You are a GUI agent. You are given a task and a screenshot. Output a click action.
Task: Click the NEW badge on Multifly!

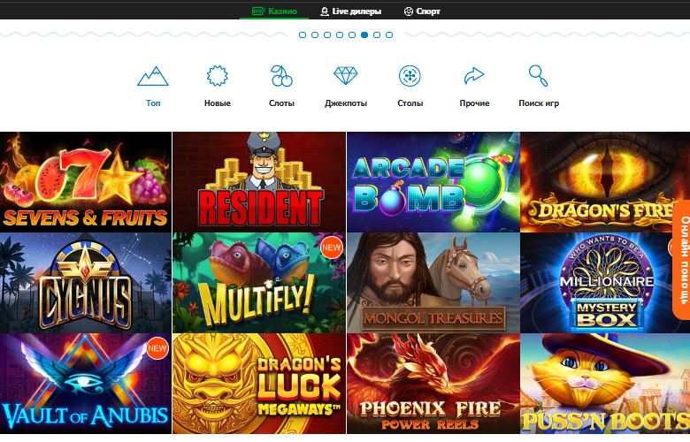point(332,248)
